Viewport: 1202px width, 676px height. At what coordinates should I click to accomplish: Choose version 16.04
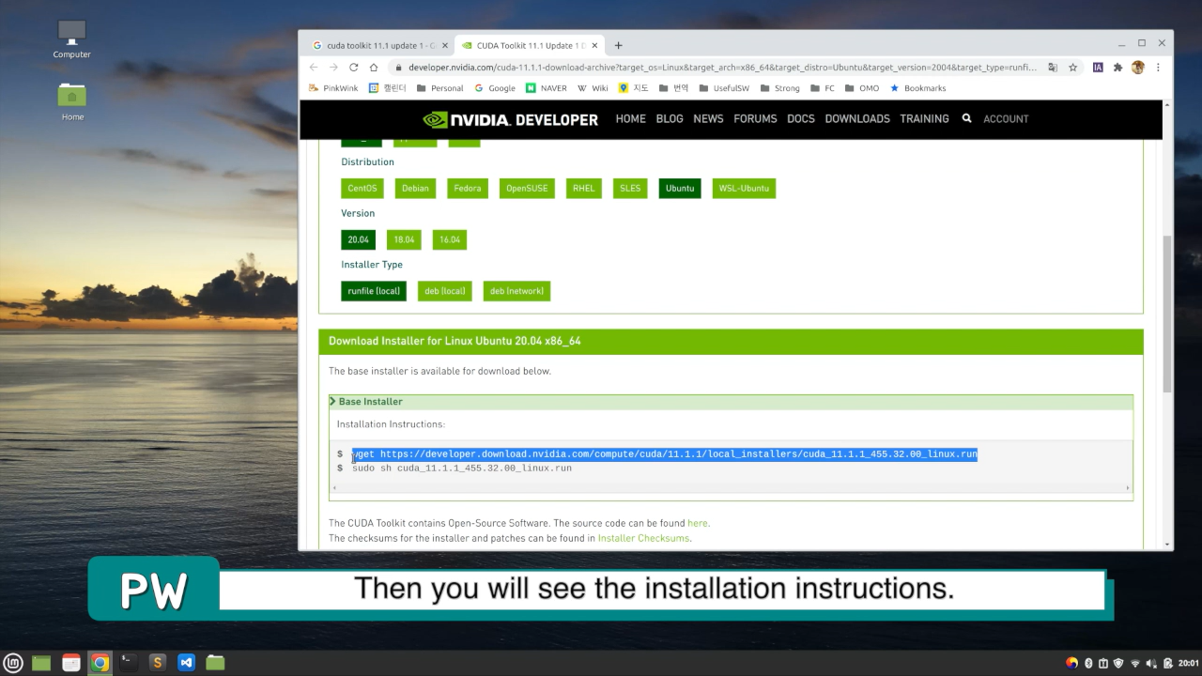(x=450, y=239)
